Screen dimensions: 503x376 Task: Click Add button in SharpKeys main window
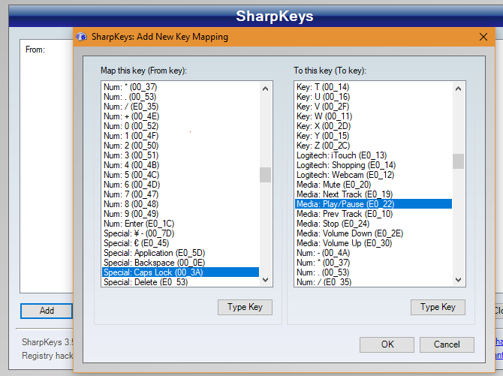click(x=47, y=311)
